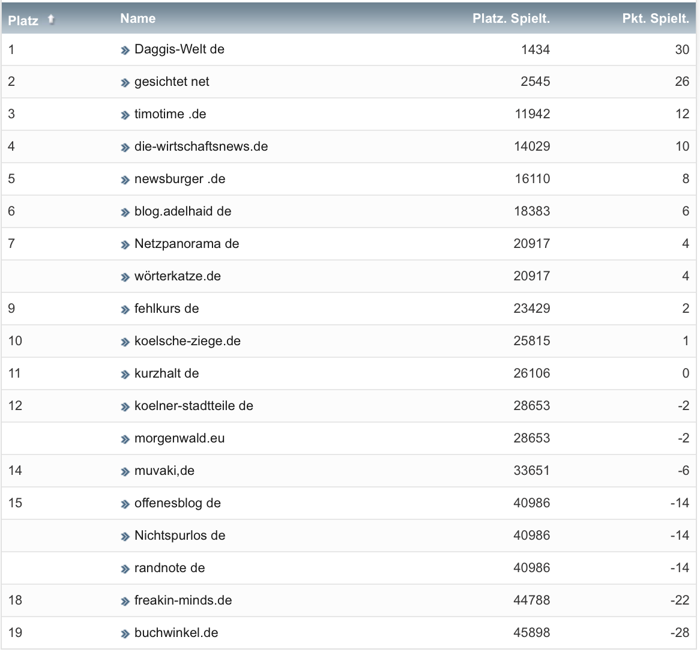Open the gesichtet net link
Image resolution: width=700 pixels, height=652 pixels.
(172, 82)
